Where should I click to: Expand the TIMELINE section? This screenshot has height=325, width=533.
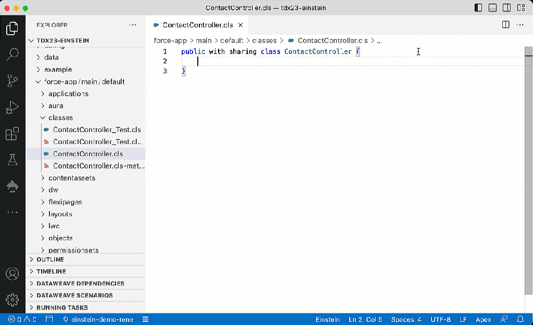coord(51,271)
